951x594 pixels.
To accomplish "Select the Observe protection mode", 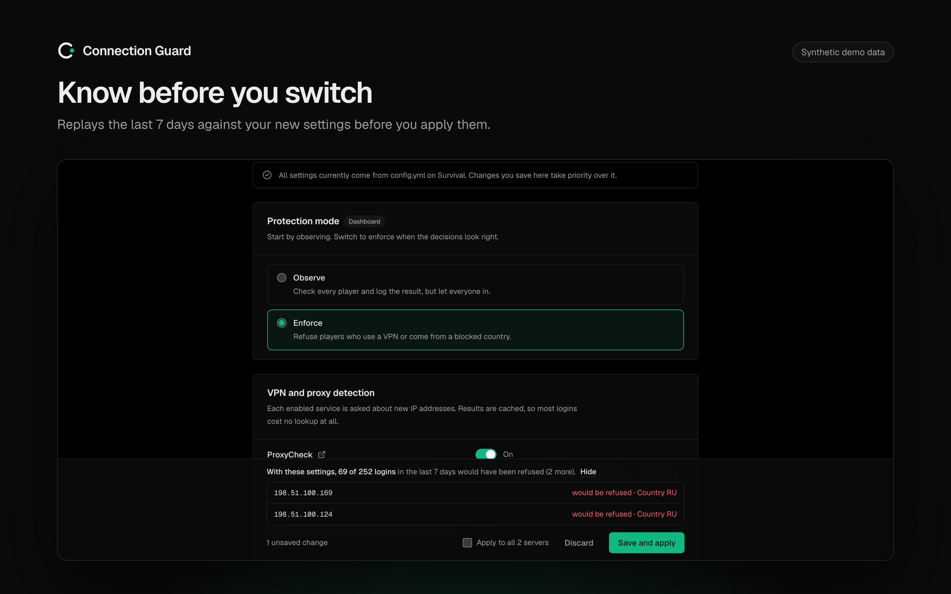I will (475, 285).
